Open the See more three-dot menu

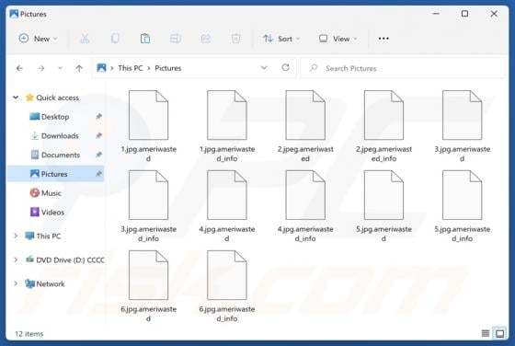[x=383, y=39]
